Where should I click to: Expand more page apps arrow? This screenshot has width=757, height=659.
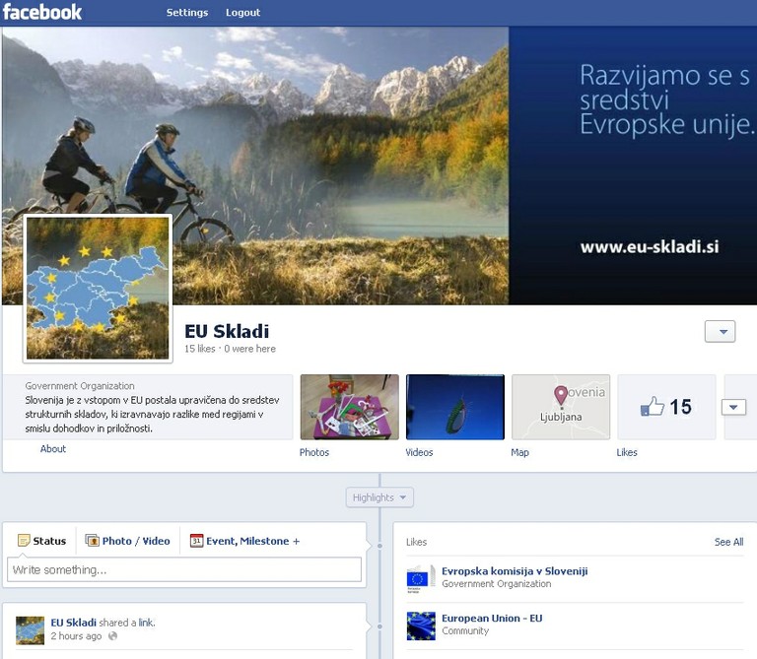pyautogui.click(x=733, y=407)
